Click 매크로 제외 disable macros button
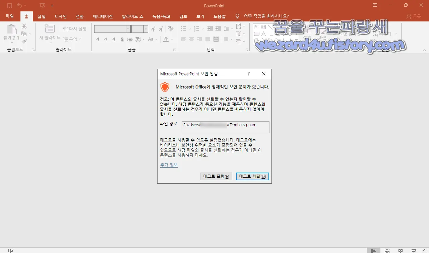Viewport: 429px width, 253px height. point(252,176)
